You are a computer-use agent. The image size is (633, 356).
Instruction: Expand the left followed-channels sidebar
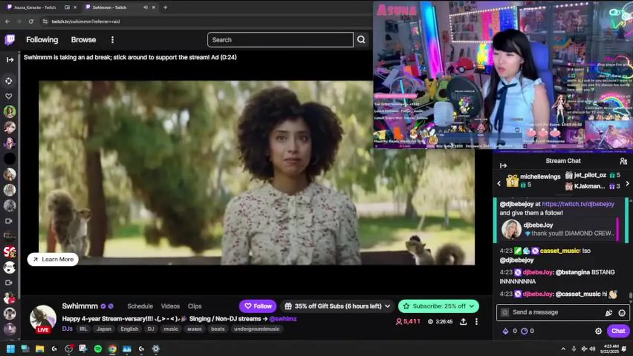coord(9,60)
